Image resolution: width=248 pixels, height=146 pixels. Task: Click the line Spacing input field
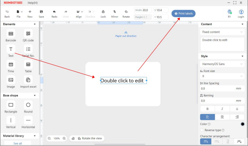pyautogui.click(x=222, y=88)
